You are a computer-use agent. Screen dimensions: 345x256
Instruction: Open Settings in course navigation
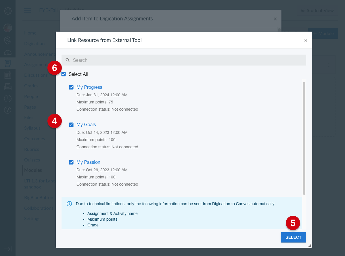(x=32, y=219)
